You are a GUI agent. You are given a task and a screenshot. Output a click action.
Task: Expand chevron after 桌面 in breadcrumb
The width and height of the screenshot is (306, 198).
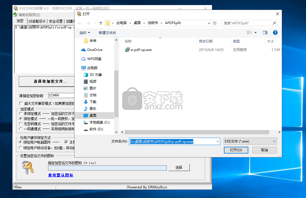pos(144,23)
